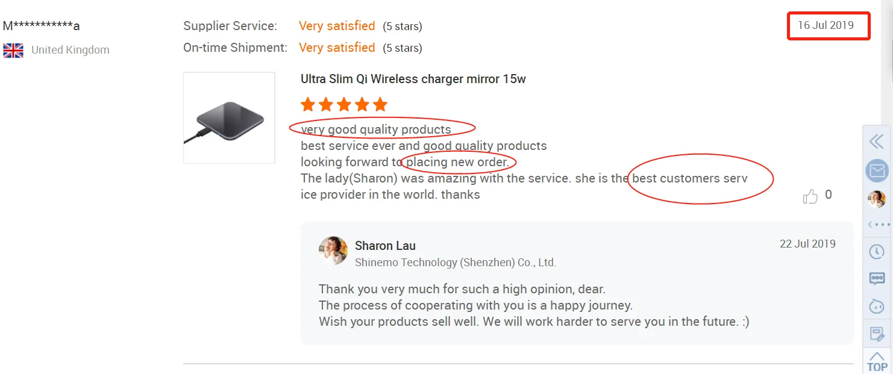
Task: Open the Ultra Slim Qi Wireless charger title
Action: point(413,79)
